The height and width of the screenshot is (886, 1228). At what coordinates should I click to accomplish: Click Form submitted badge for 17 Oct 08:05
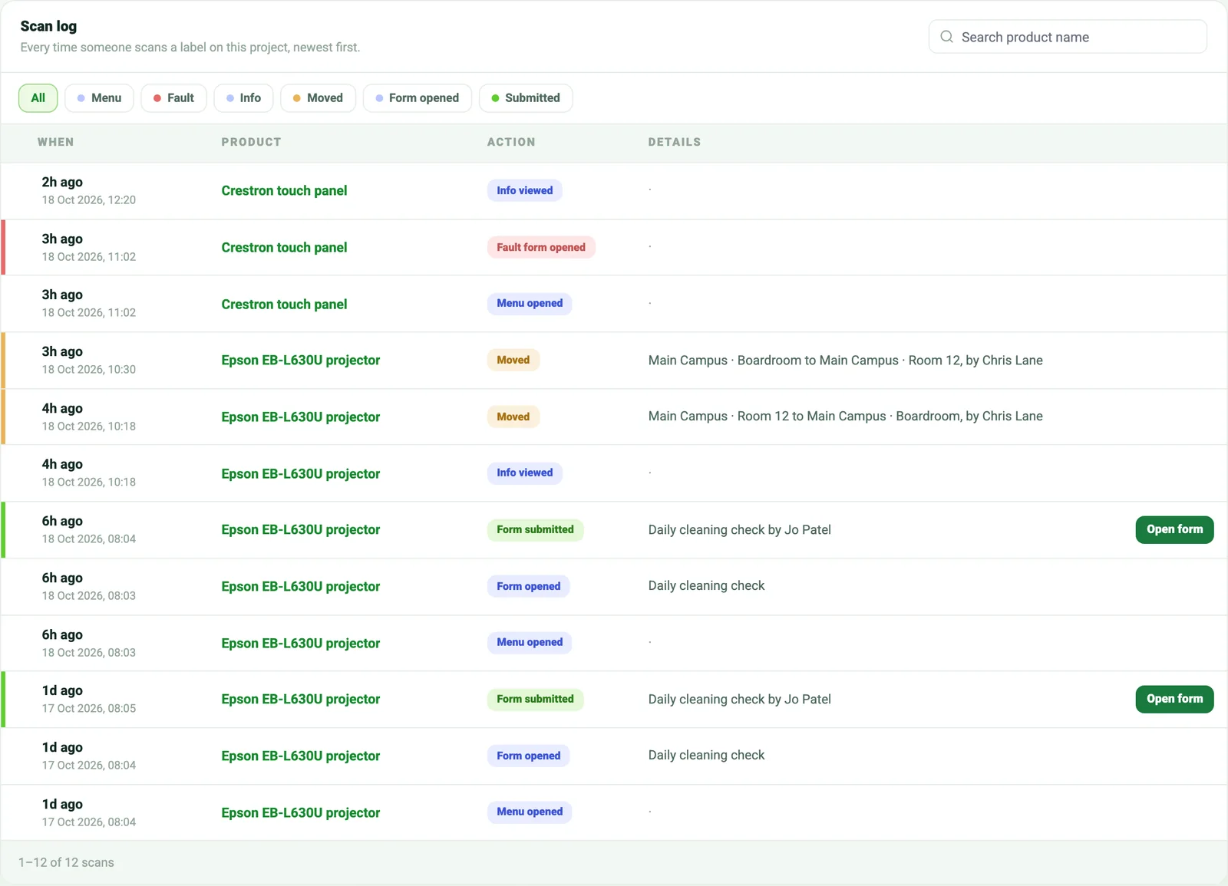[x=535, y=699]
